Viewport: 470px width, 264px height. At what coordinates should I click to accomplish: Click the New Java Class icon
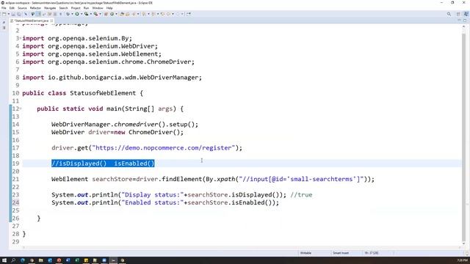pos(112,14)
